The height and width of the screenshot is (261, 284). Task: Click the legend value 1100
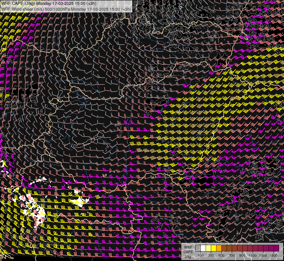point(253,255)
